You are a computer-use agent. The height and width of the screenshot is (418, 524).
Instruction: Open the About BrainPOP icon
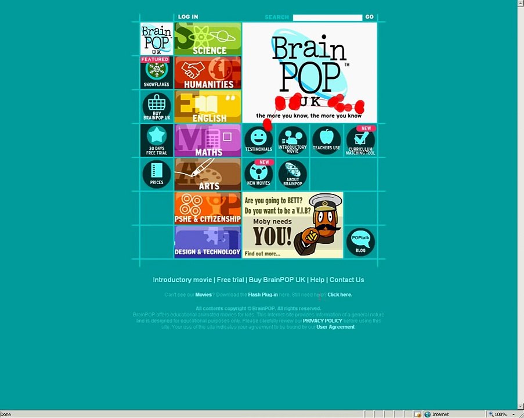pyautogui.click(x=292, y=174)
